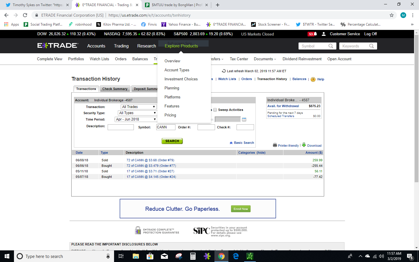Click the yellow Help question mark icon
Screen dimensions: 419x262
(313, 79)
